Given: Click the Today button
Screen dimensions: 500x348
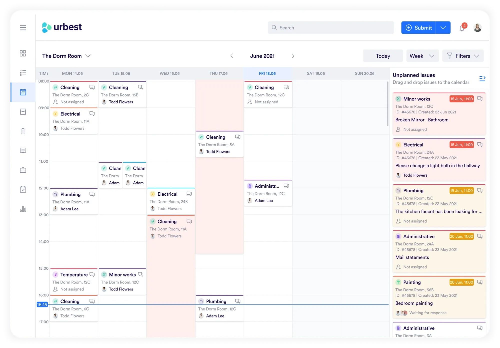Looking at the screenshot, I should tap(382, 56).
